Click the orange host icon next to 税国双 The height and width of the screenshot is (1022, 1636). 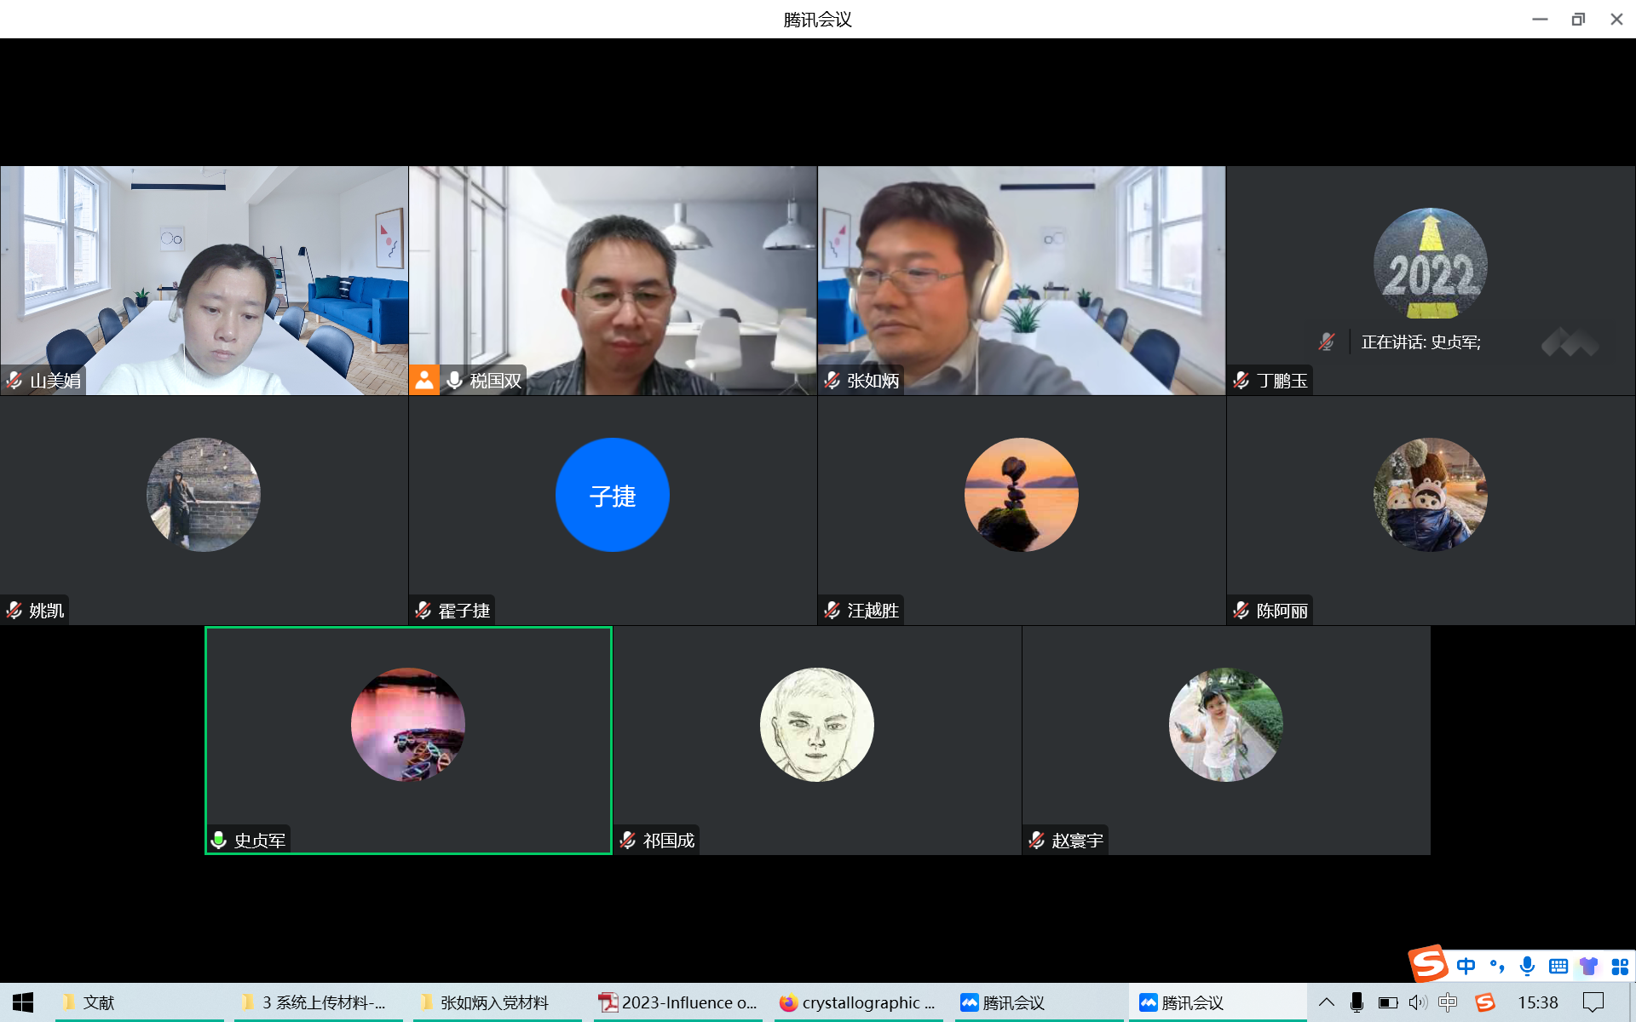tap(423, 380)
